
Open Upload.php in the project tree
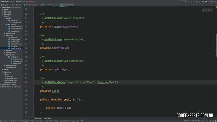pyautogui.click(x=14, y=31)
